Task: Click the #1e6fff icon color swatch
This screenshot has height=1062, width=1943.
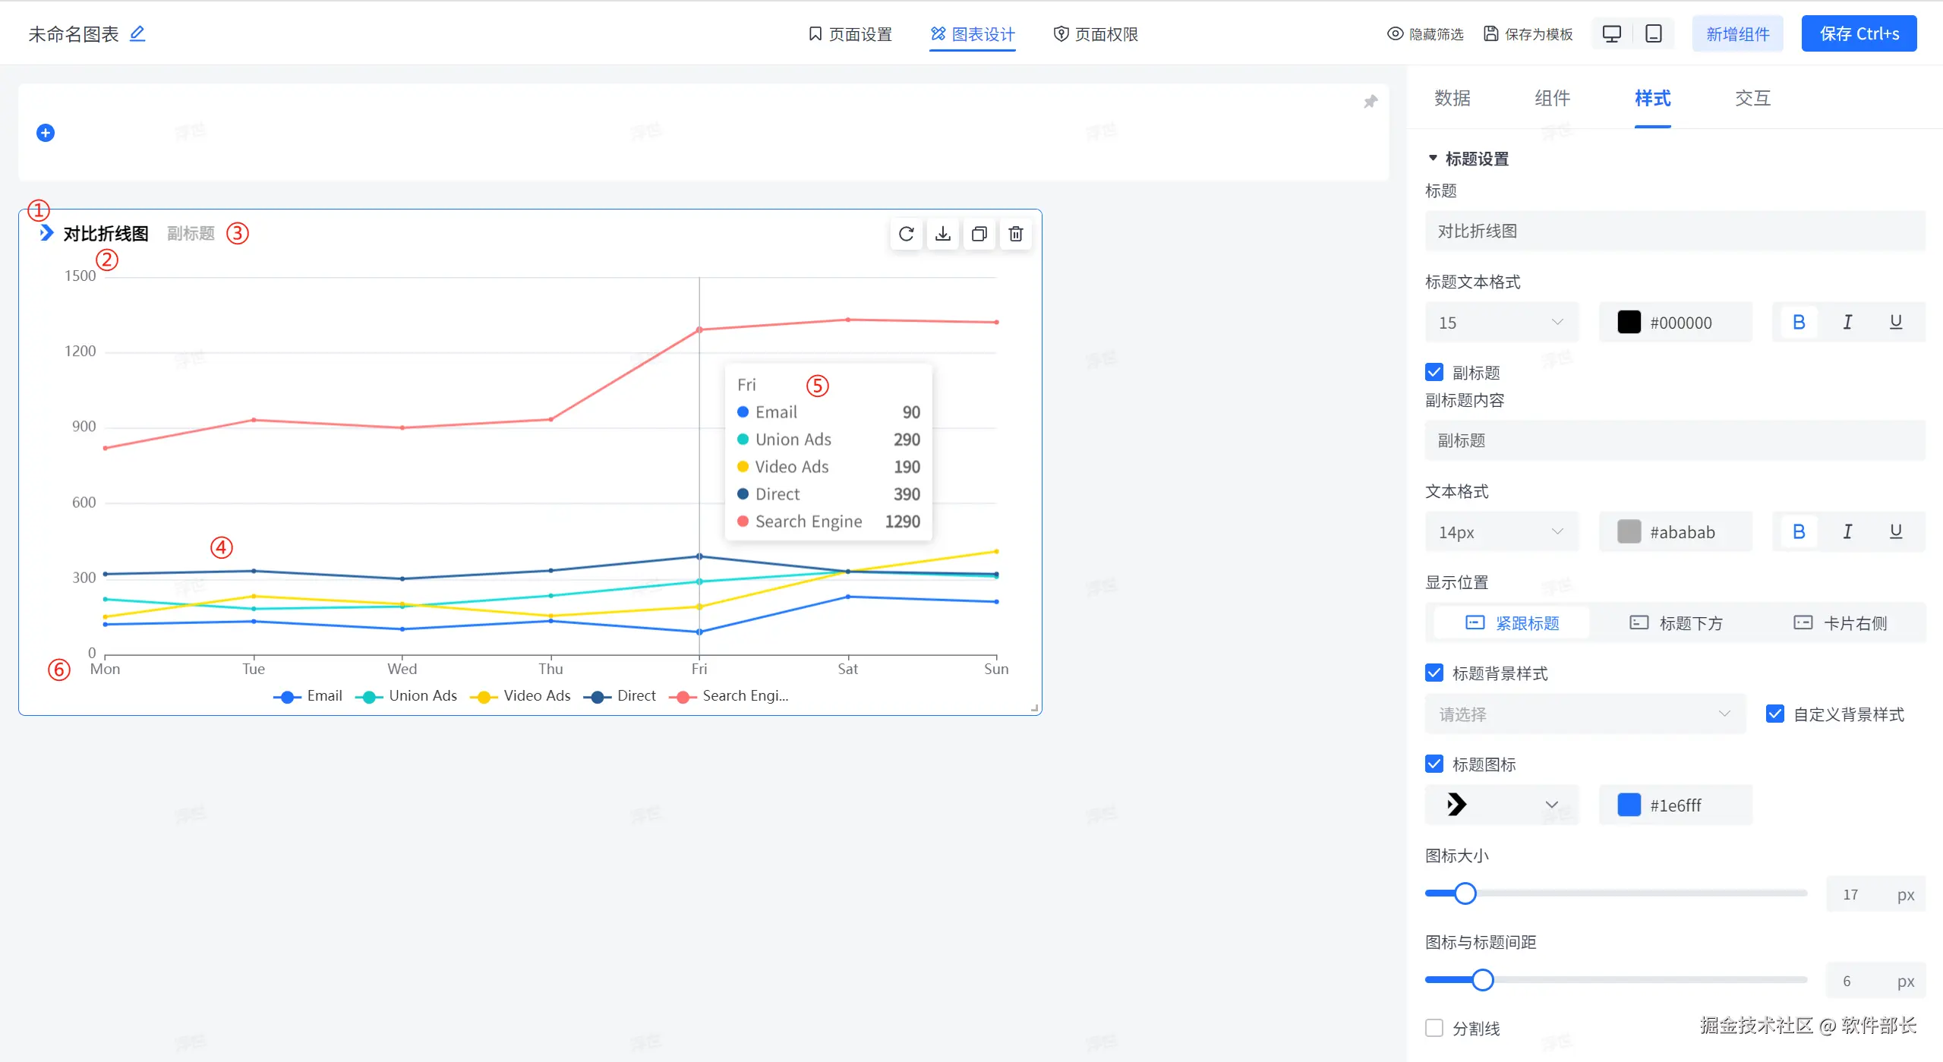Action: point(1629,805)
